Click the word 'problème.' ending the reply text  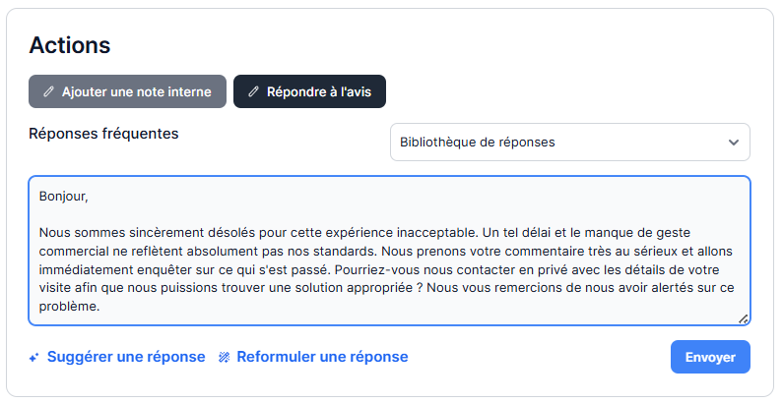coord(70,307)
